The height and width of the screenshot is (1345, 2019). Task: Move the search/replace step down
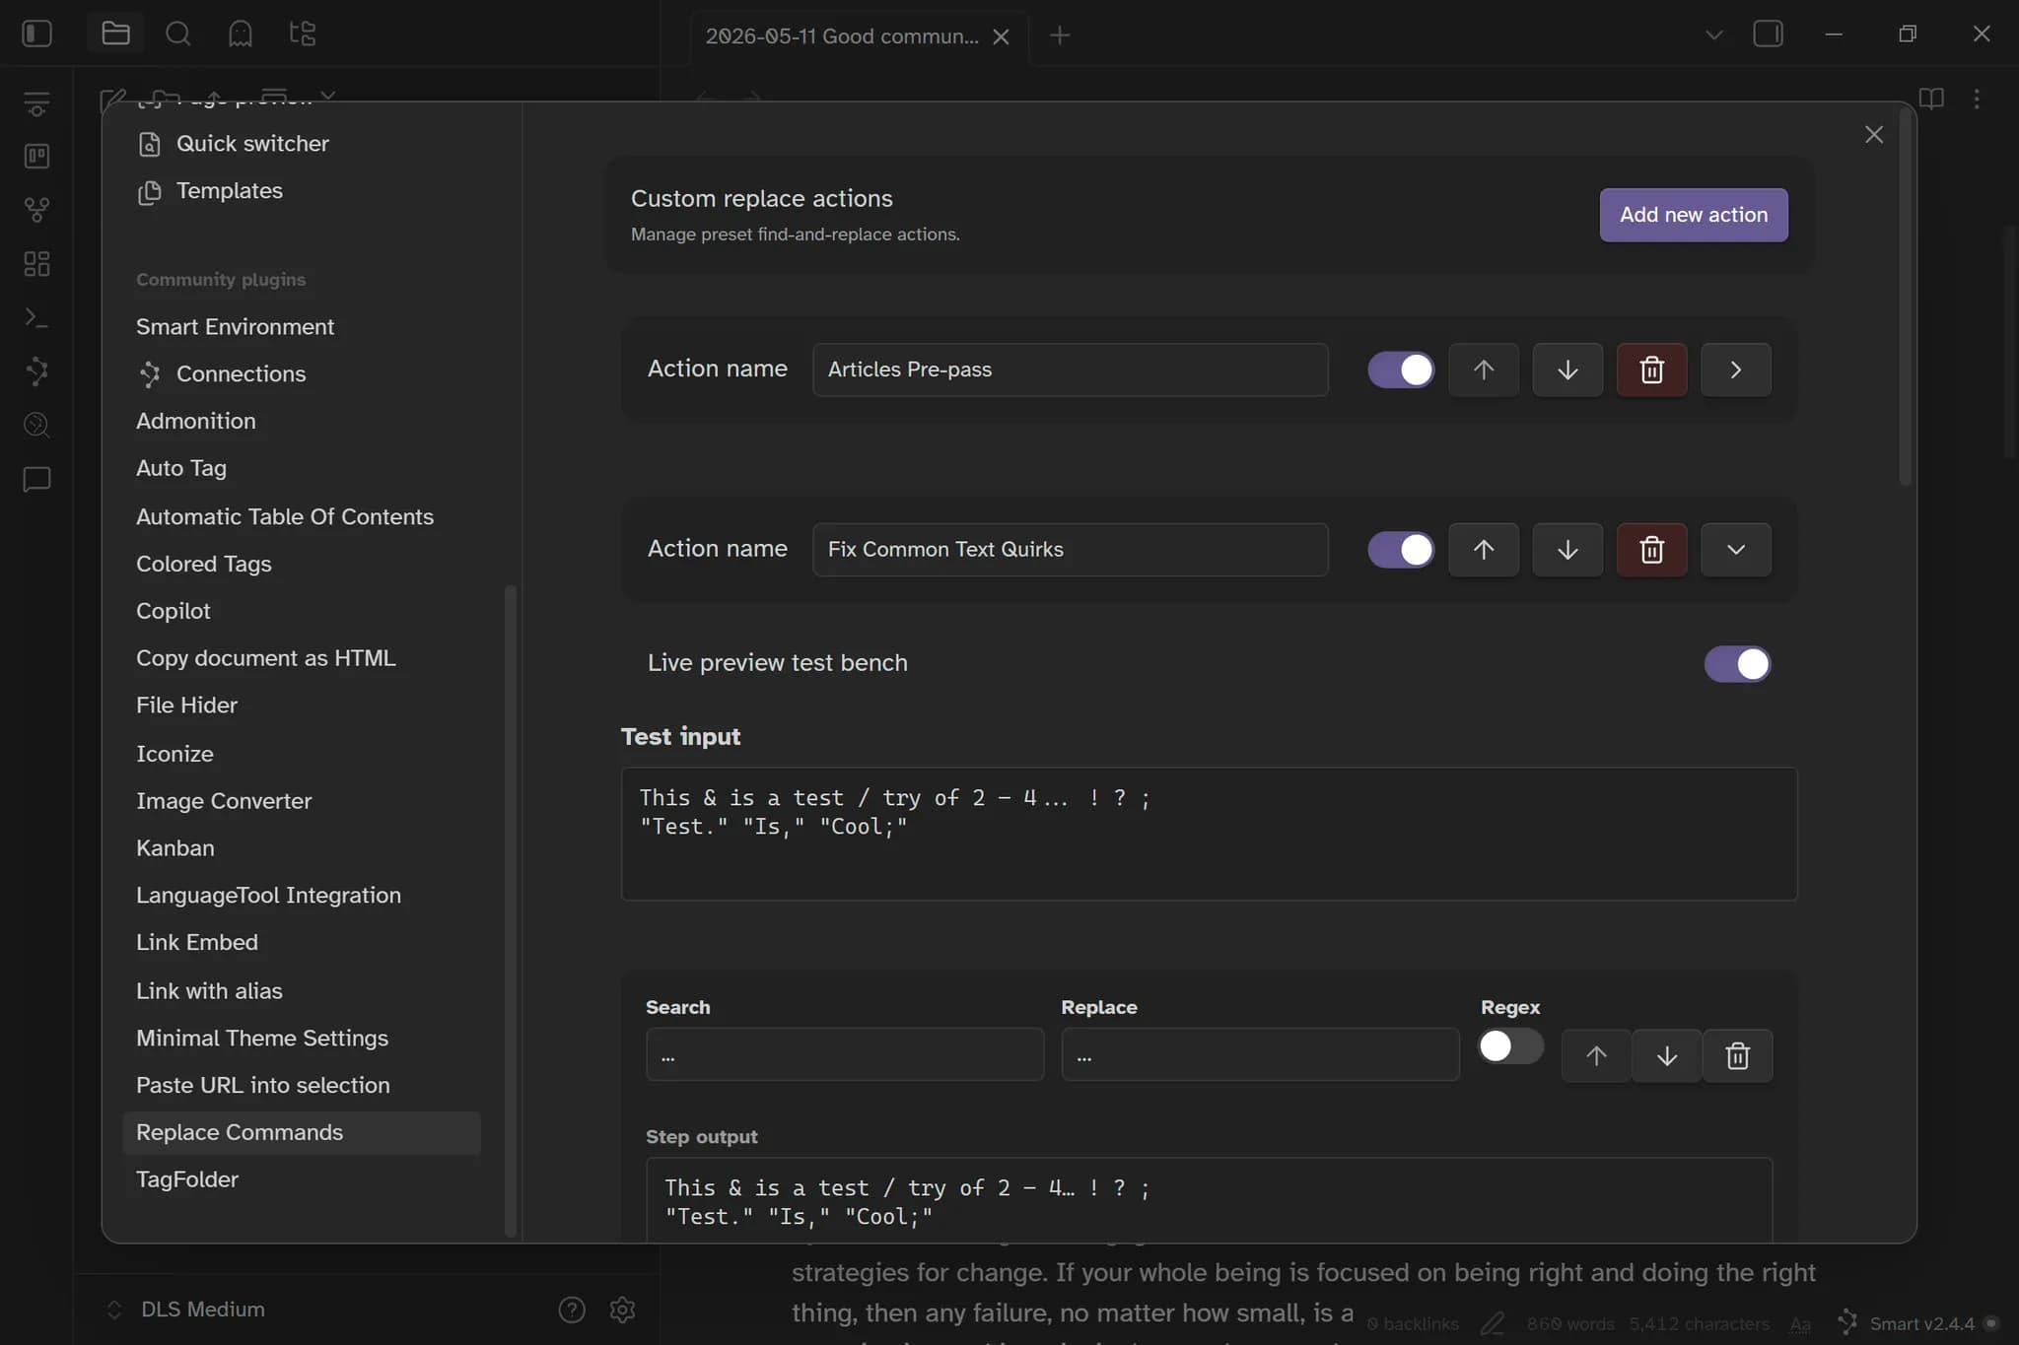[x=1666, y=1055]
